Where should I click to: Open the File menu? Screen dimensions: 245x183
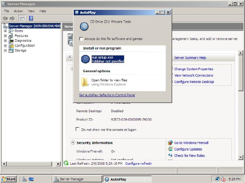[x=6, y=11]
